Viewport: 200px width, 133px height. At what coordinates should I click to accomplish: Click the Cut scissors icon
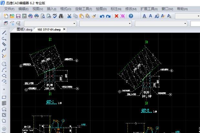[x=69, y=16]
